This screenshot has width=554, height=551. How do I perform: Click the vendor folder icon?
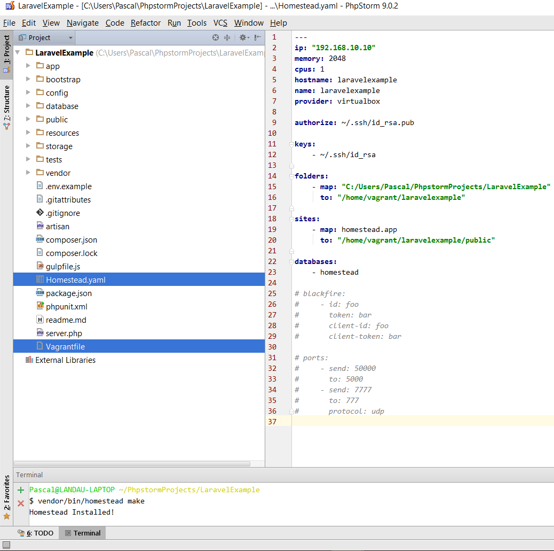click(x=40, y=172)
